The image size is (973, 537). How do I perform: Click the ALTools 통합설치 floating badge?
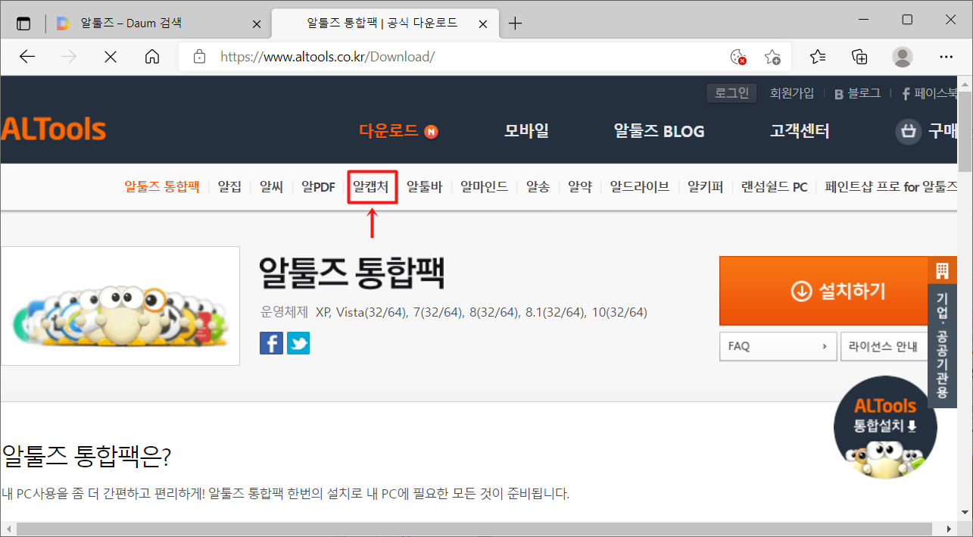click(885, 428)
